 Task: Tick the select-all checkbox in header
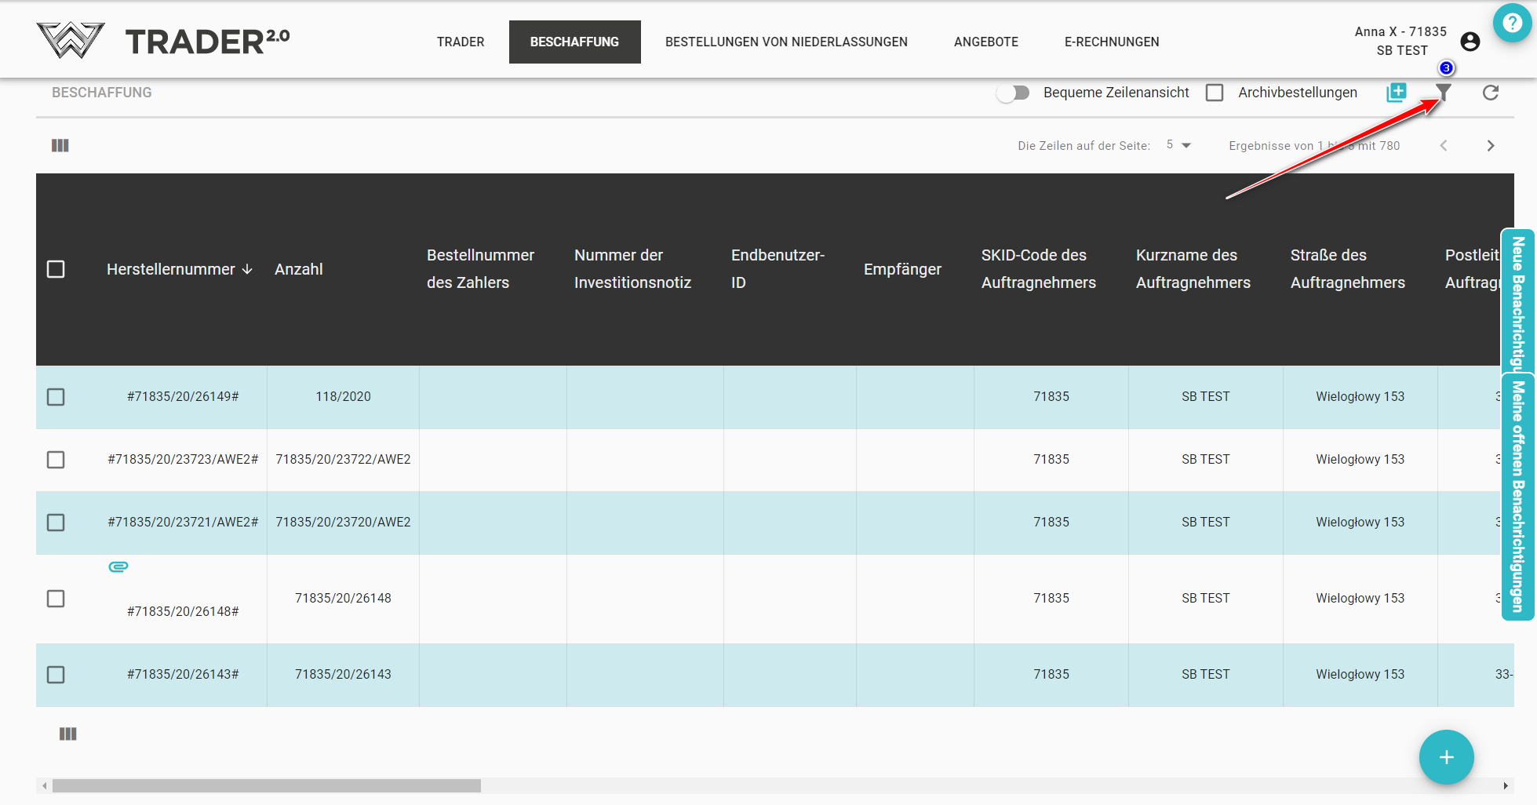pyautogui.click(x=56, y=269)
